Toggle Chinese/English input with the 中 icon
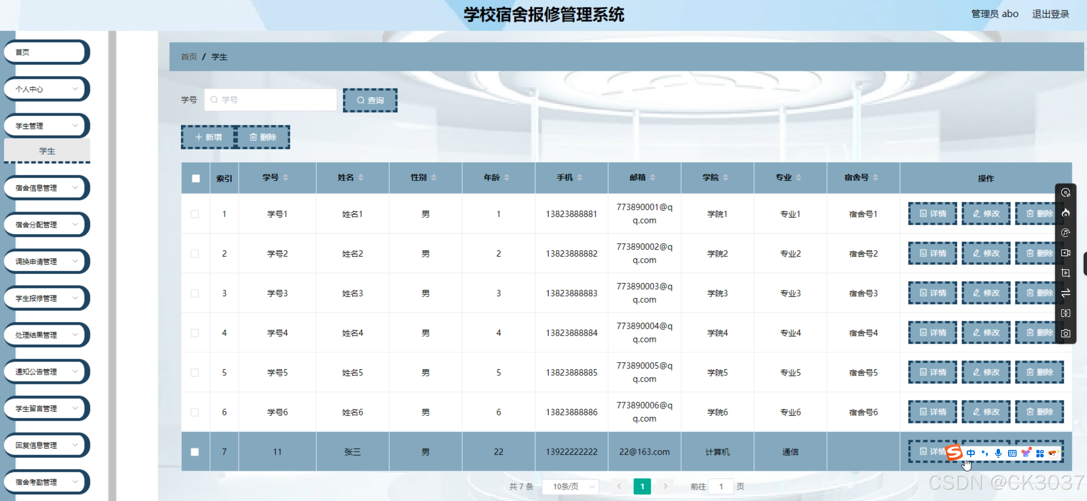1087x501 pixels. (x=971, y=453)
